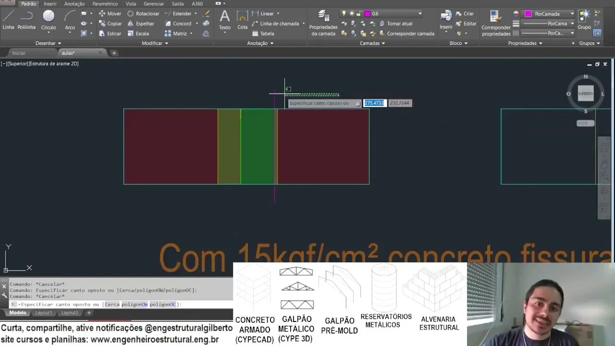Choose polígonOW option in command line
Image resolution: width=615 pixels, height=346 pixels.
(x=135, y=304)
